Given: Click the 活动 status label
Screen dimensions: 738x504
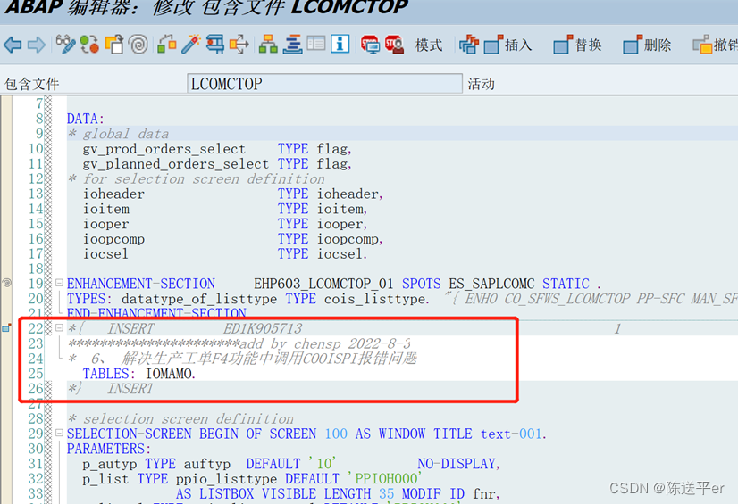Looking at the screenshot, I should pyautogui.click(x=481, y=84).
